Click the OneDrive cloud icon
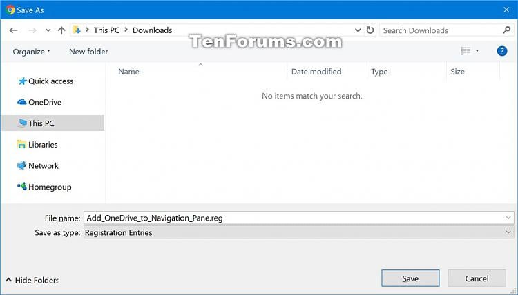The height and width of the screenshot is (295, 518). point(22,102)
